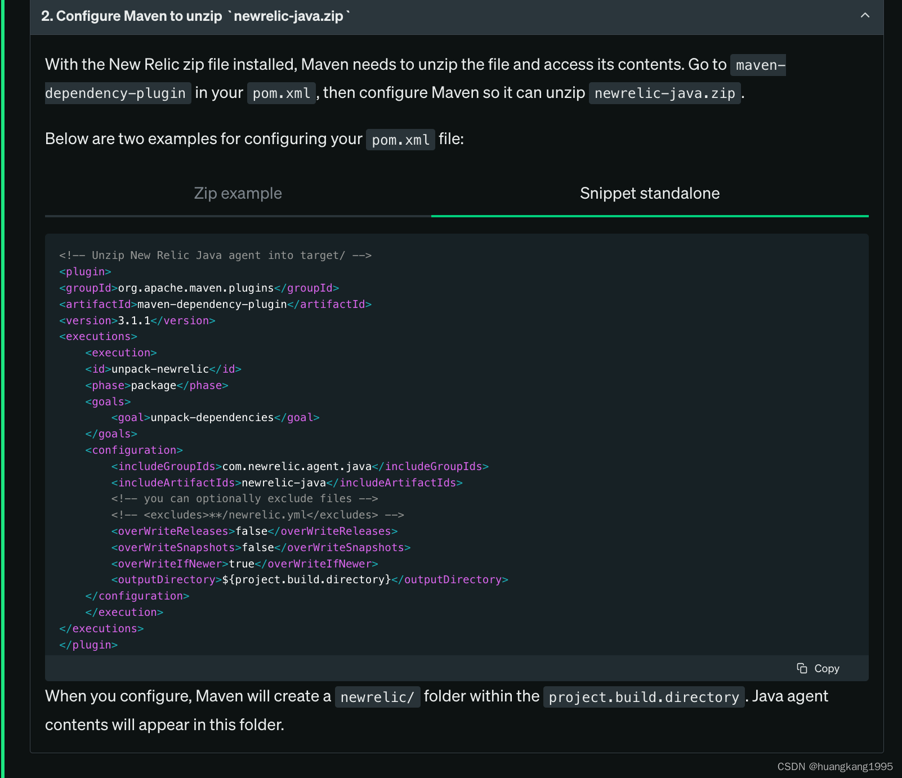The width and height of the screenshot is (902, 778).
Task: Click the maven-dependency-plugin inline code
Action: 117,93
